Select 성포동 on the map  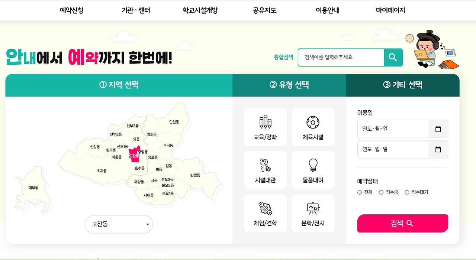(153, 157)
